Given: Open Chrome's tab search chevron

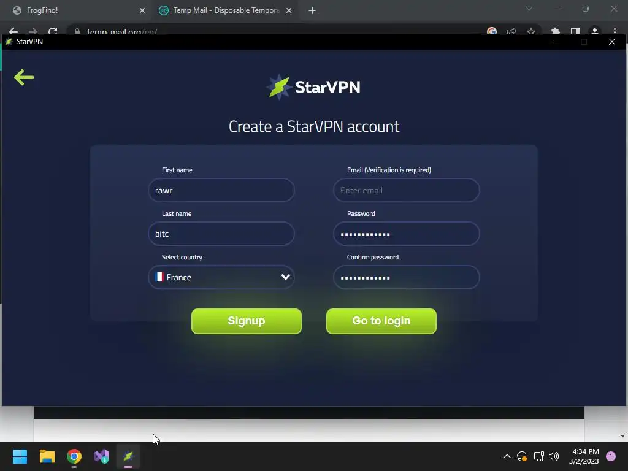Looking at the screenshot, I should click(529, 9).
